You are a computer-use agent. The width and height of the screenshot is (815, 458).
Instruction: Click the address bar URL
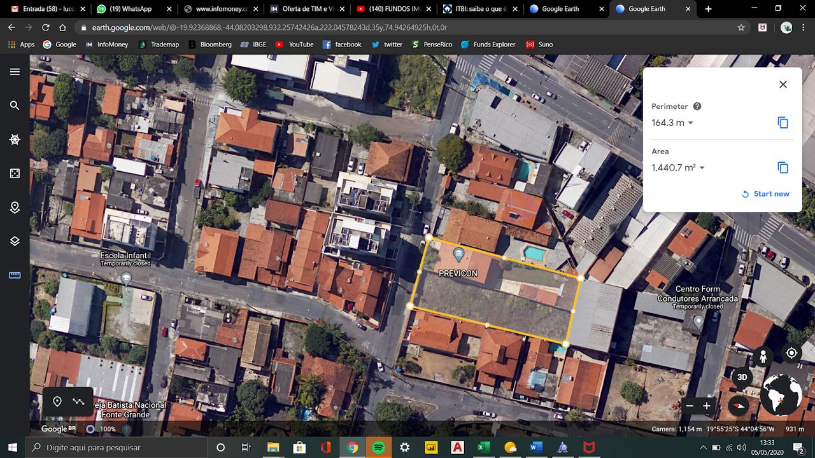coord(269,28)
